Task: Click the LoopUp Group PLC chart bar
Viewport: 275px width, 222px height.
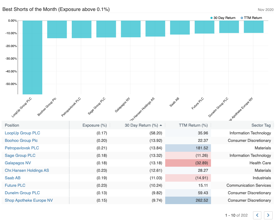Action: click(32, 57)
